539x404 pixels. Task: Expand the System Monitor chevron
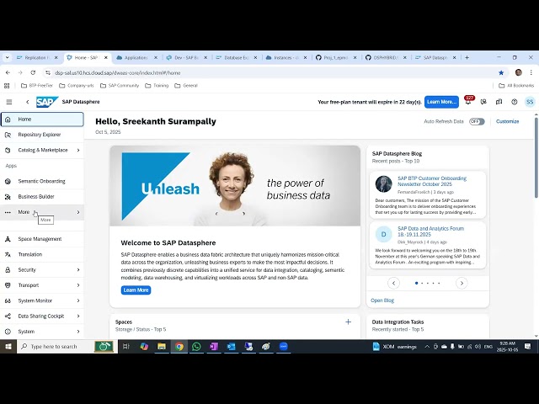[78, 300]
